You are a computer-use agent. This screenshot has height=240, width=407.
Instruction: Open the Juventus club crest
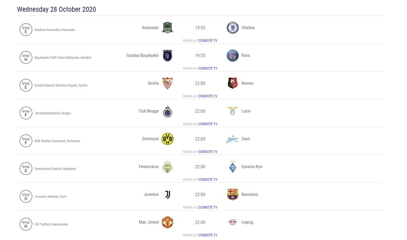(x=167, y=195)
